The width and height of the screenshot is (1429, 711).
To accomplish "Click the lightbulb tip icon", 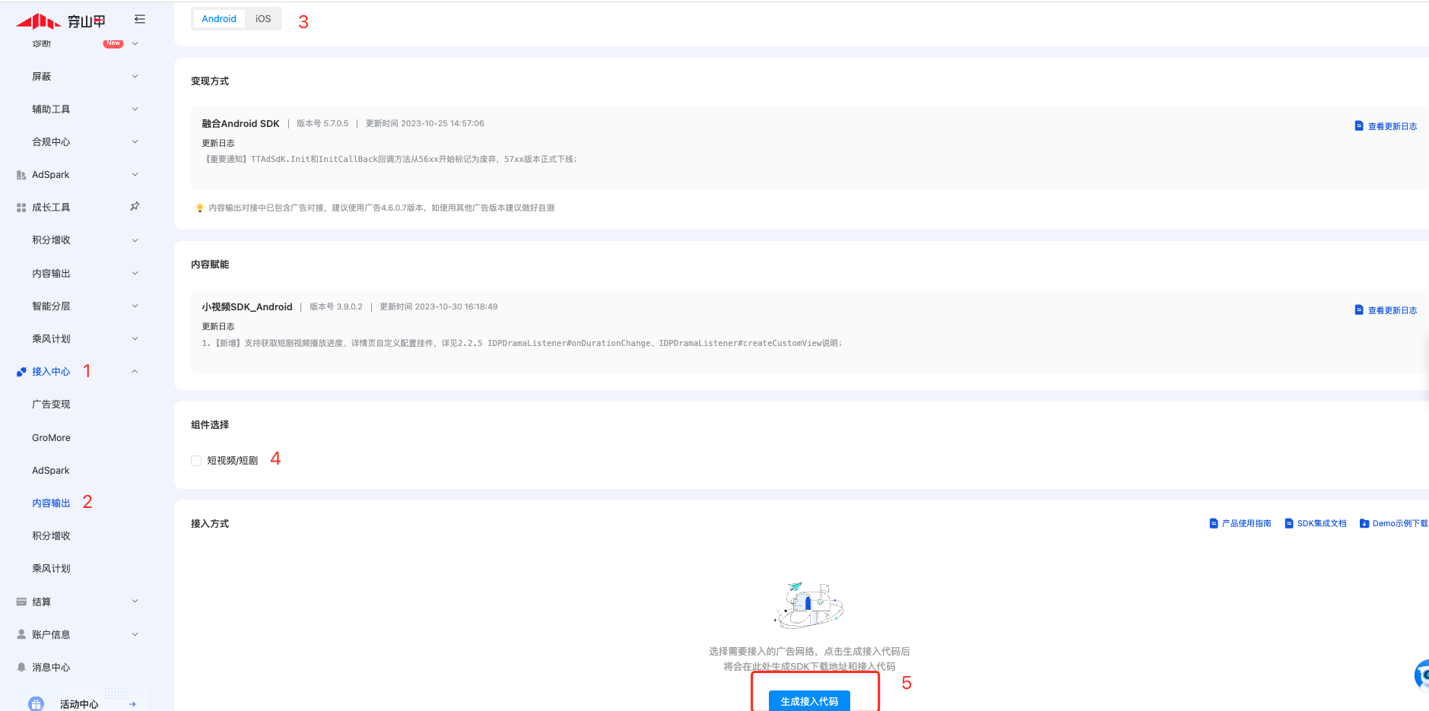I will [200, 208].
